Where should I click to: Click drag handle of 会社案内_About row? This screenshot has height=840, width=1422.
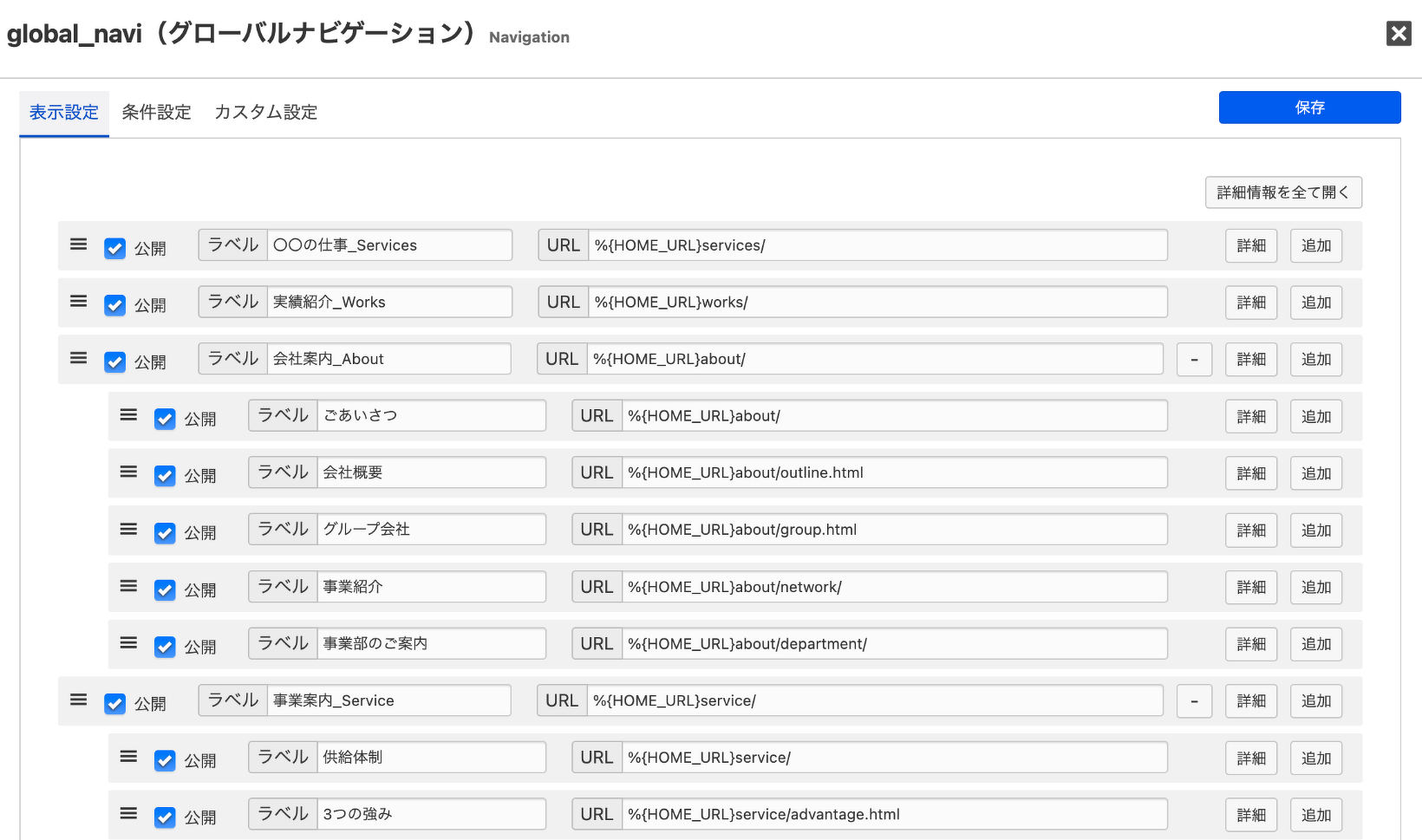pos(79,358)
